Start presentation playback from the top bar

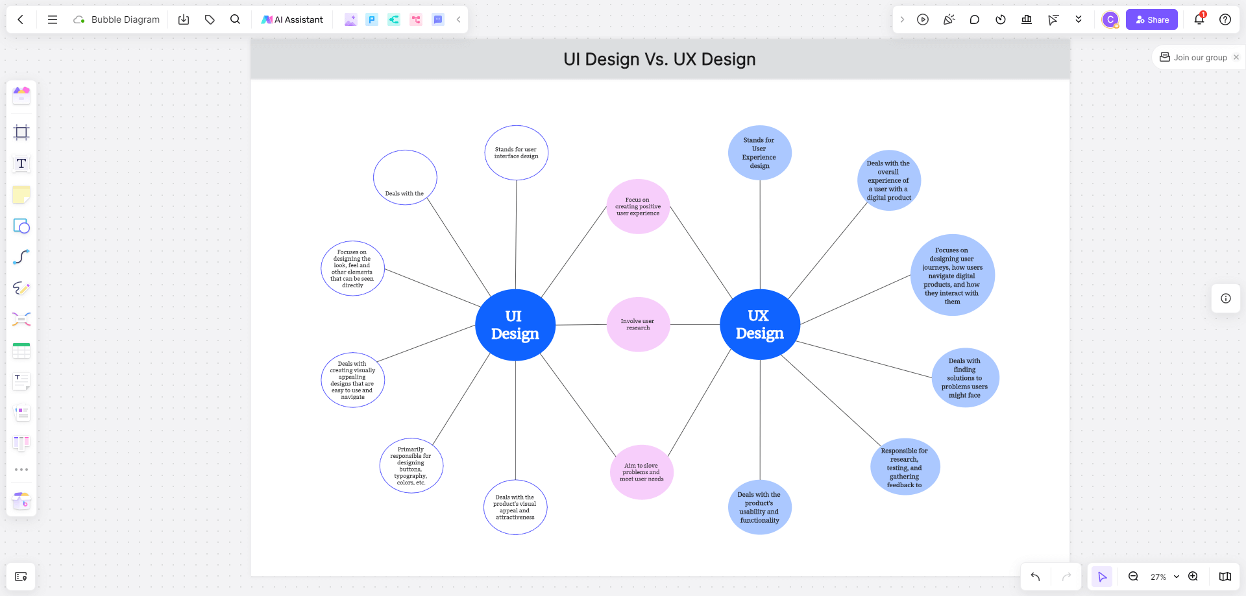coord(923,19)
